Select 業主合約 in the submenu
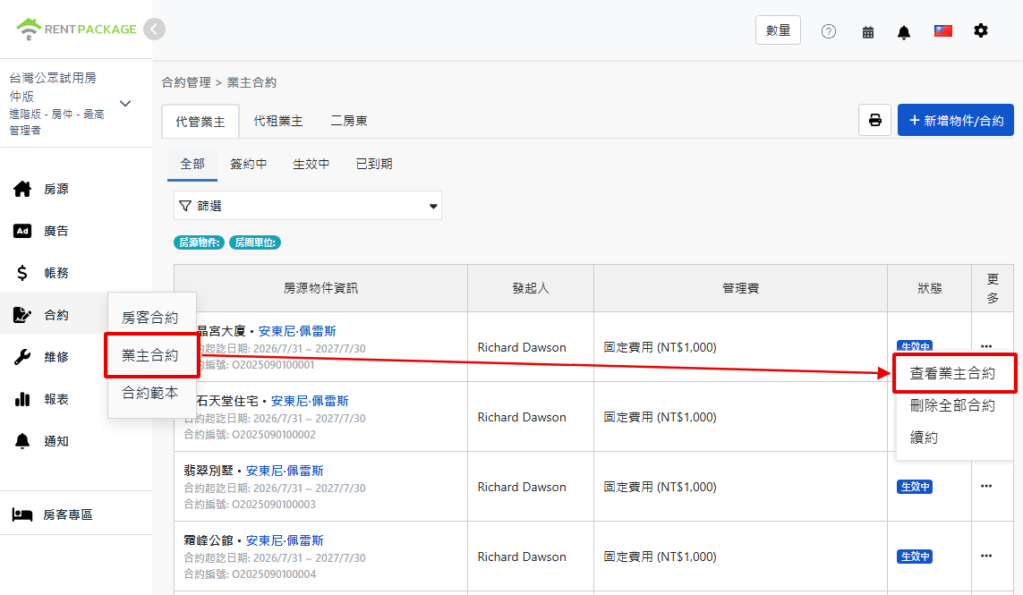Screen dimensions: 1023x595 (x=150, y=355)
